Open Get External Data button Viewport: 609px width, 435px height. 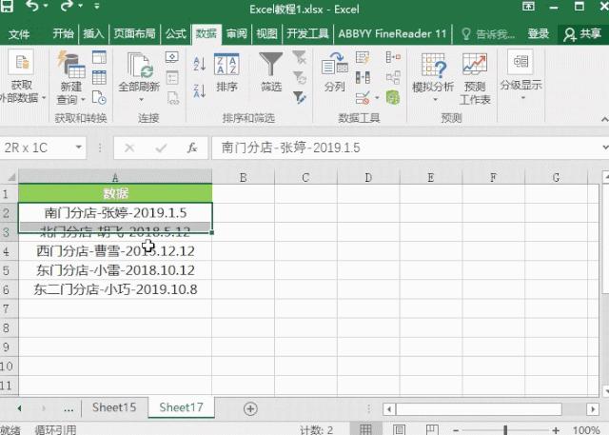point(21,76)
